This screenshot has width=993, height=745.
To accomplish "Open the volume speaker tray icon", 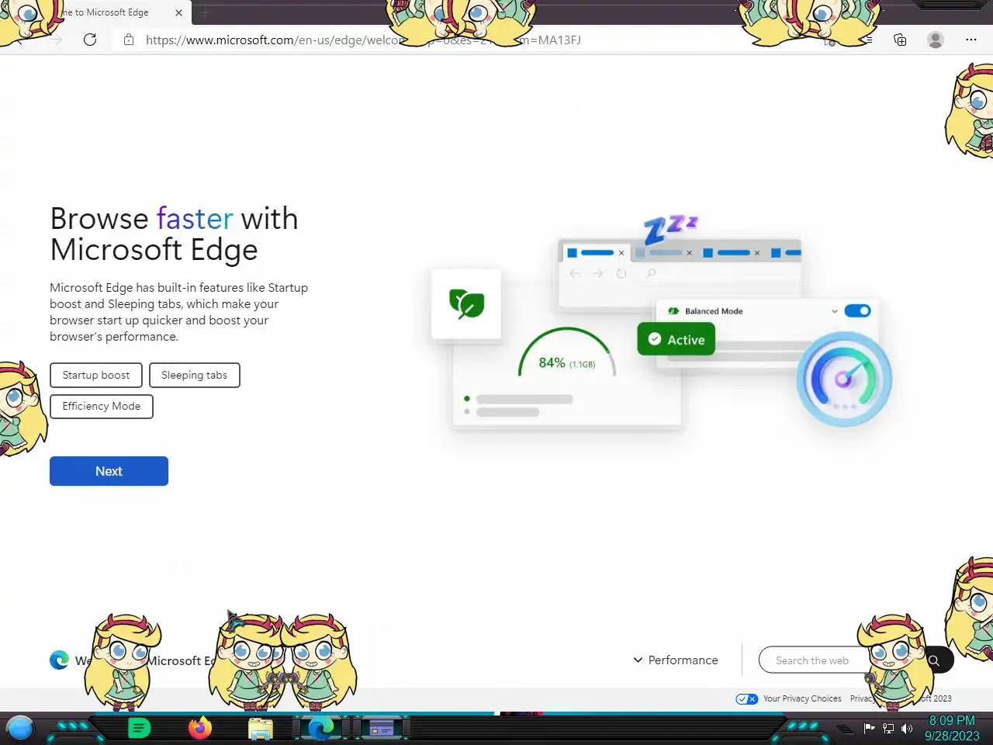I will [906, 728].
